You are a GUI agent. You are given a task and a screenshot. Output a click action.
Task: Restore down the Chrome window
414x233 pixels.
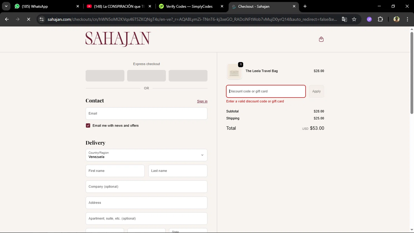(393, 6)
